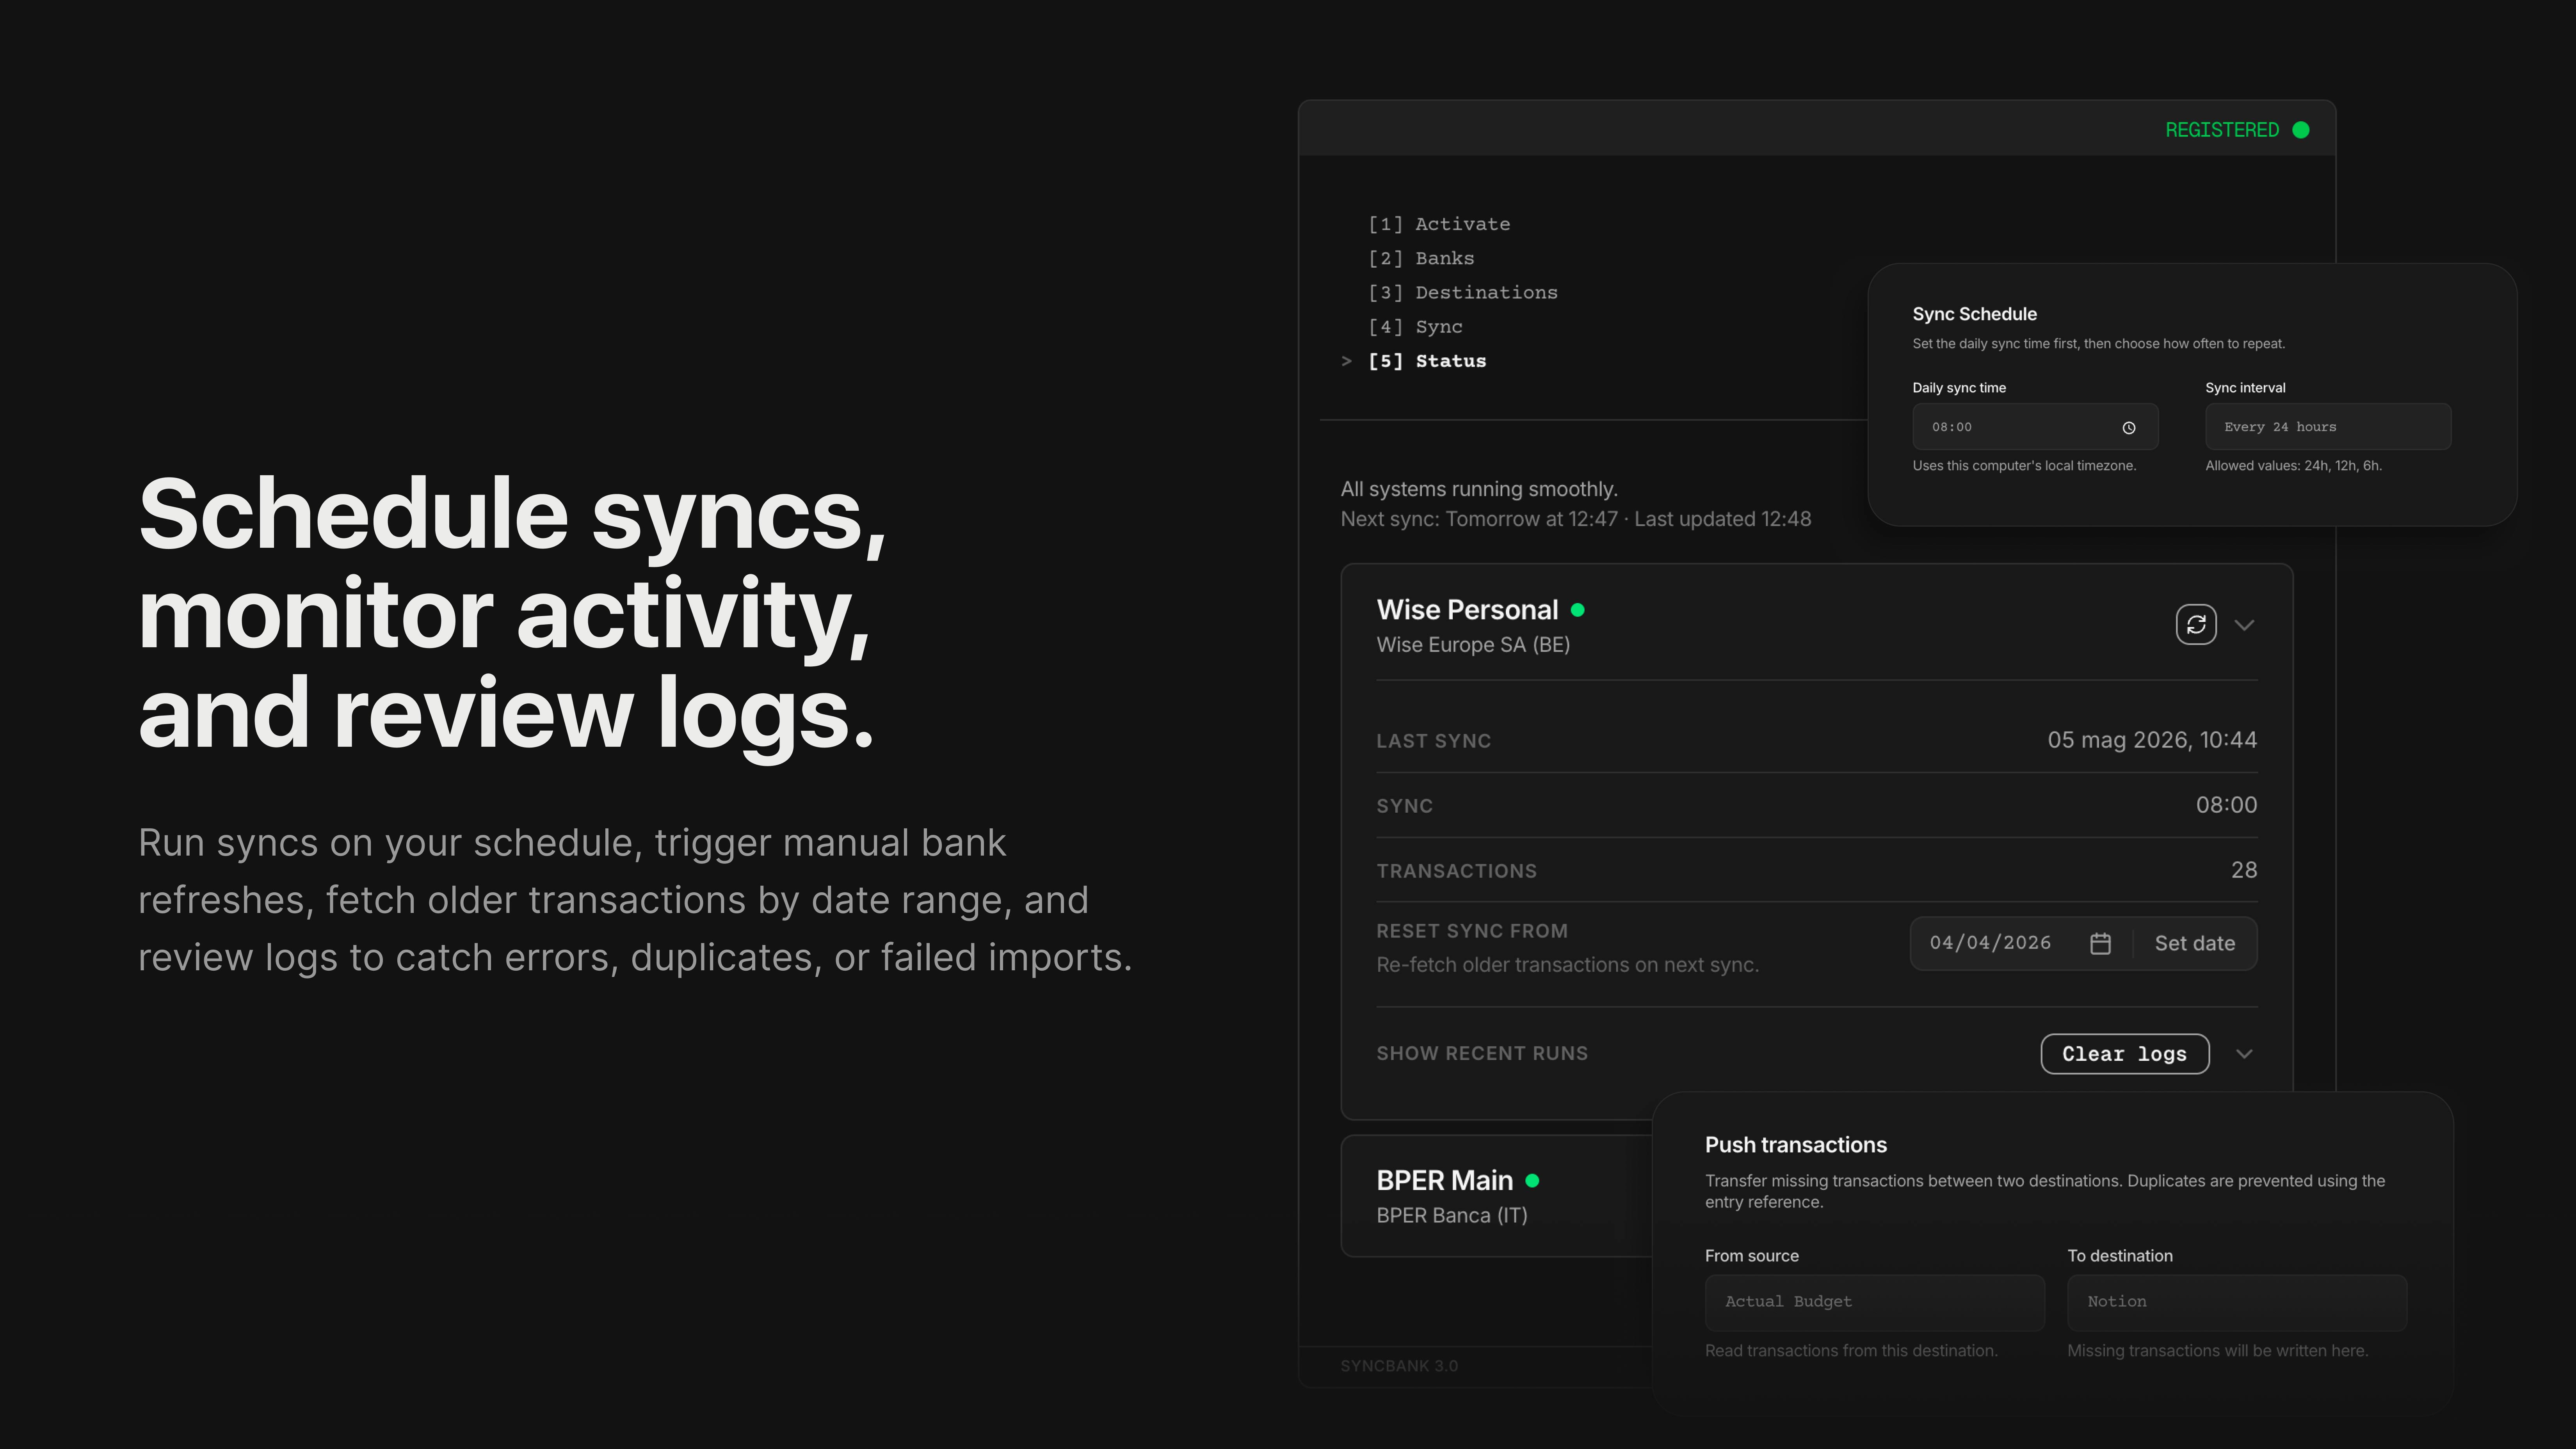Image resolution: width=2576 pixels, height=1449 pixels.
Task: Click the 04/04/2026 reset date field
Action: (x=1990, y=943)
